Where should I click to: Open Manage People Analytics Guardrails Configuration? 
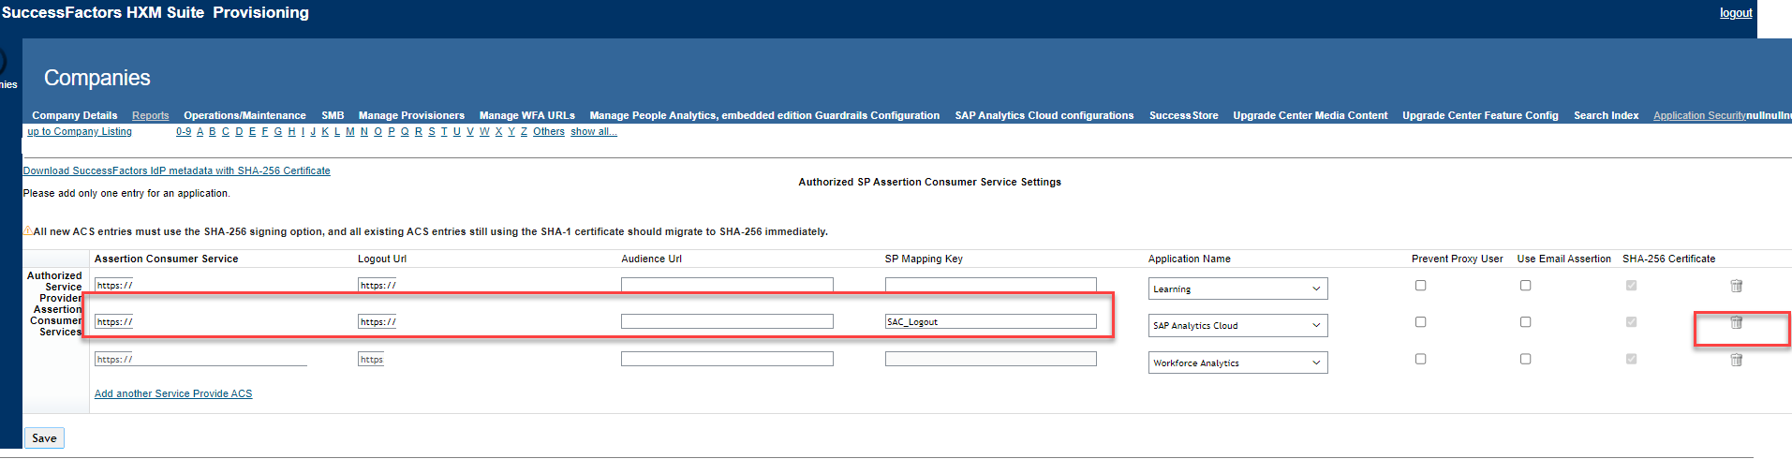764,115
